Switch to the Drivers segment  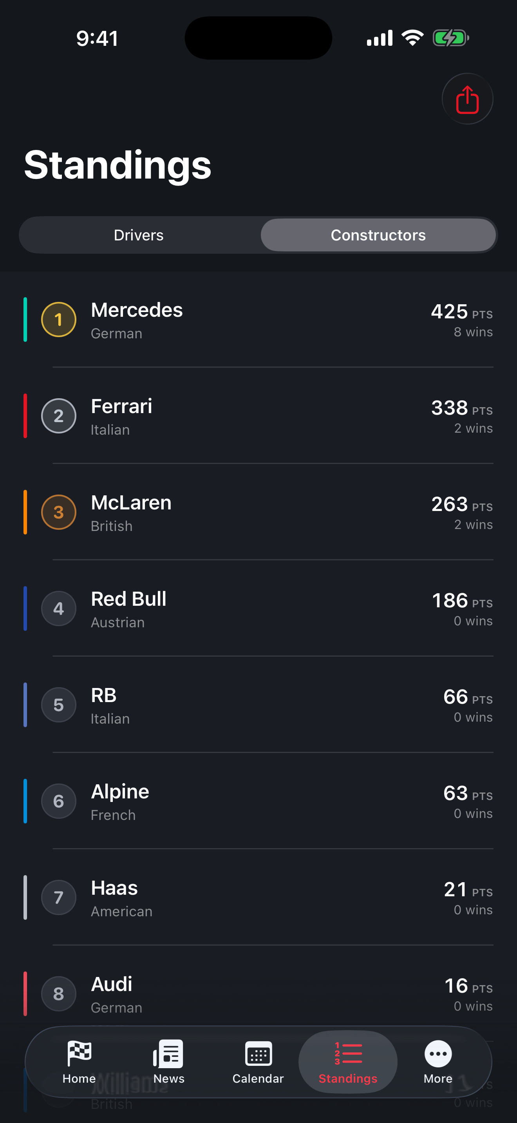click(139, 235)
